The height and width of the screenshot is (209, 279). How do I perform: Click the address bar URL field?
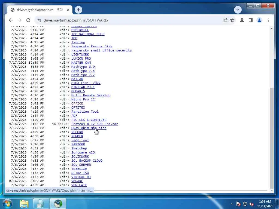pyautogui.click(x=132, y=20)
